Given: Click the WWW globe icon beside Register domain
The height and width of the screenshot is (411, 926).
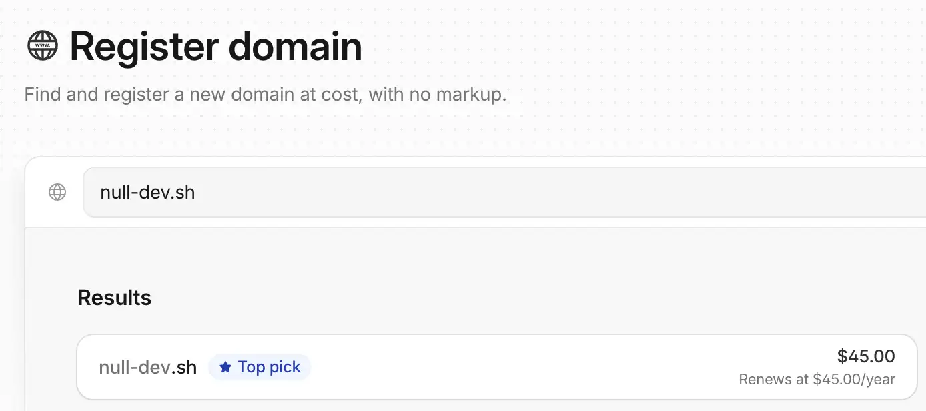Looking at the screenshot, I should pos(43,47).
